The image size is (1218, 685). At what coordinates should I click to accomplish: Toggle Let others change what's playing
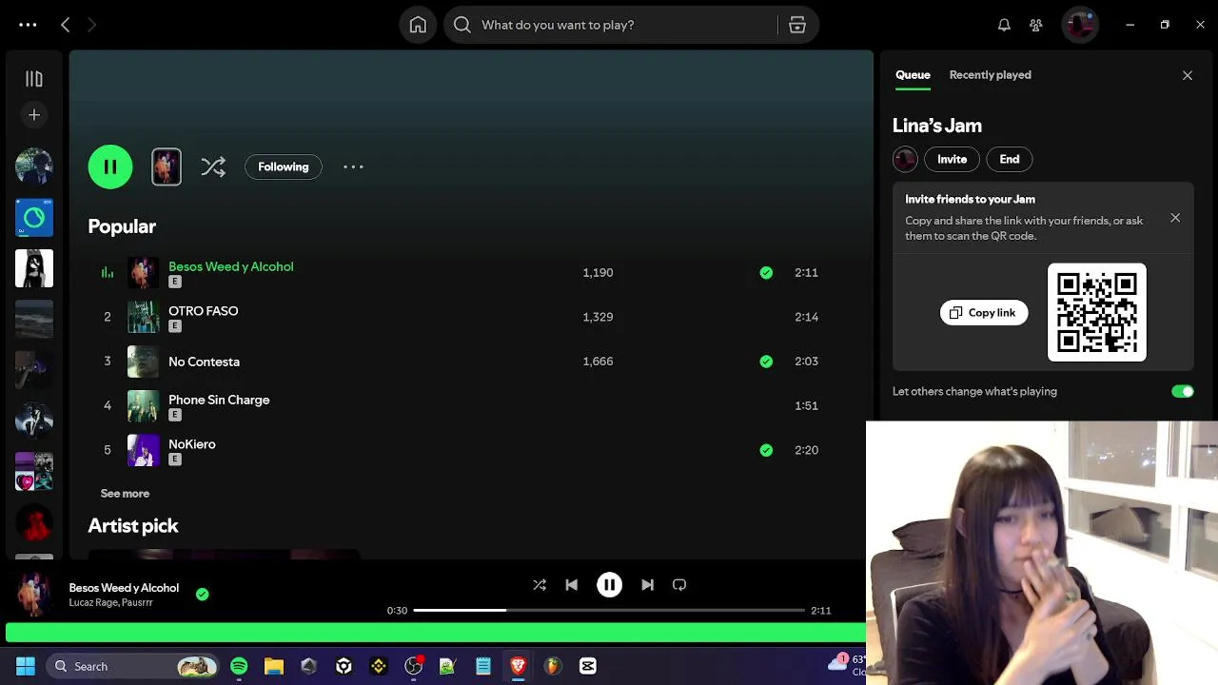[x=1183, y=392]
